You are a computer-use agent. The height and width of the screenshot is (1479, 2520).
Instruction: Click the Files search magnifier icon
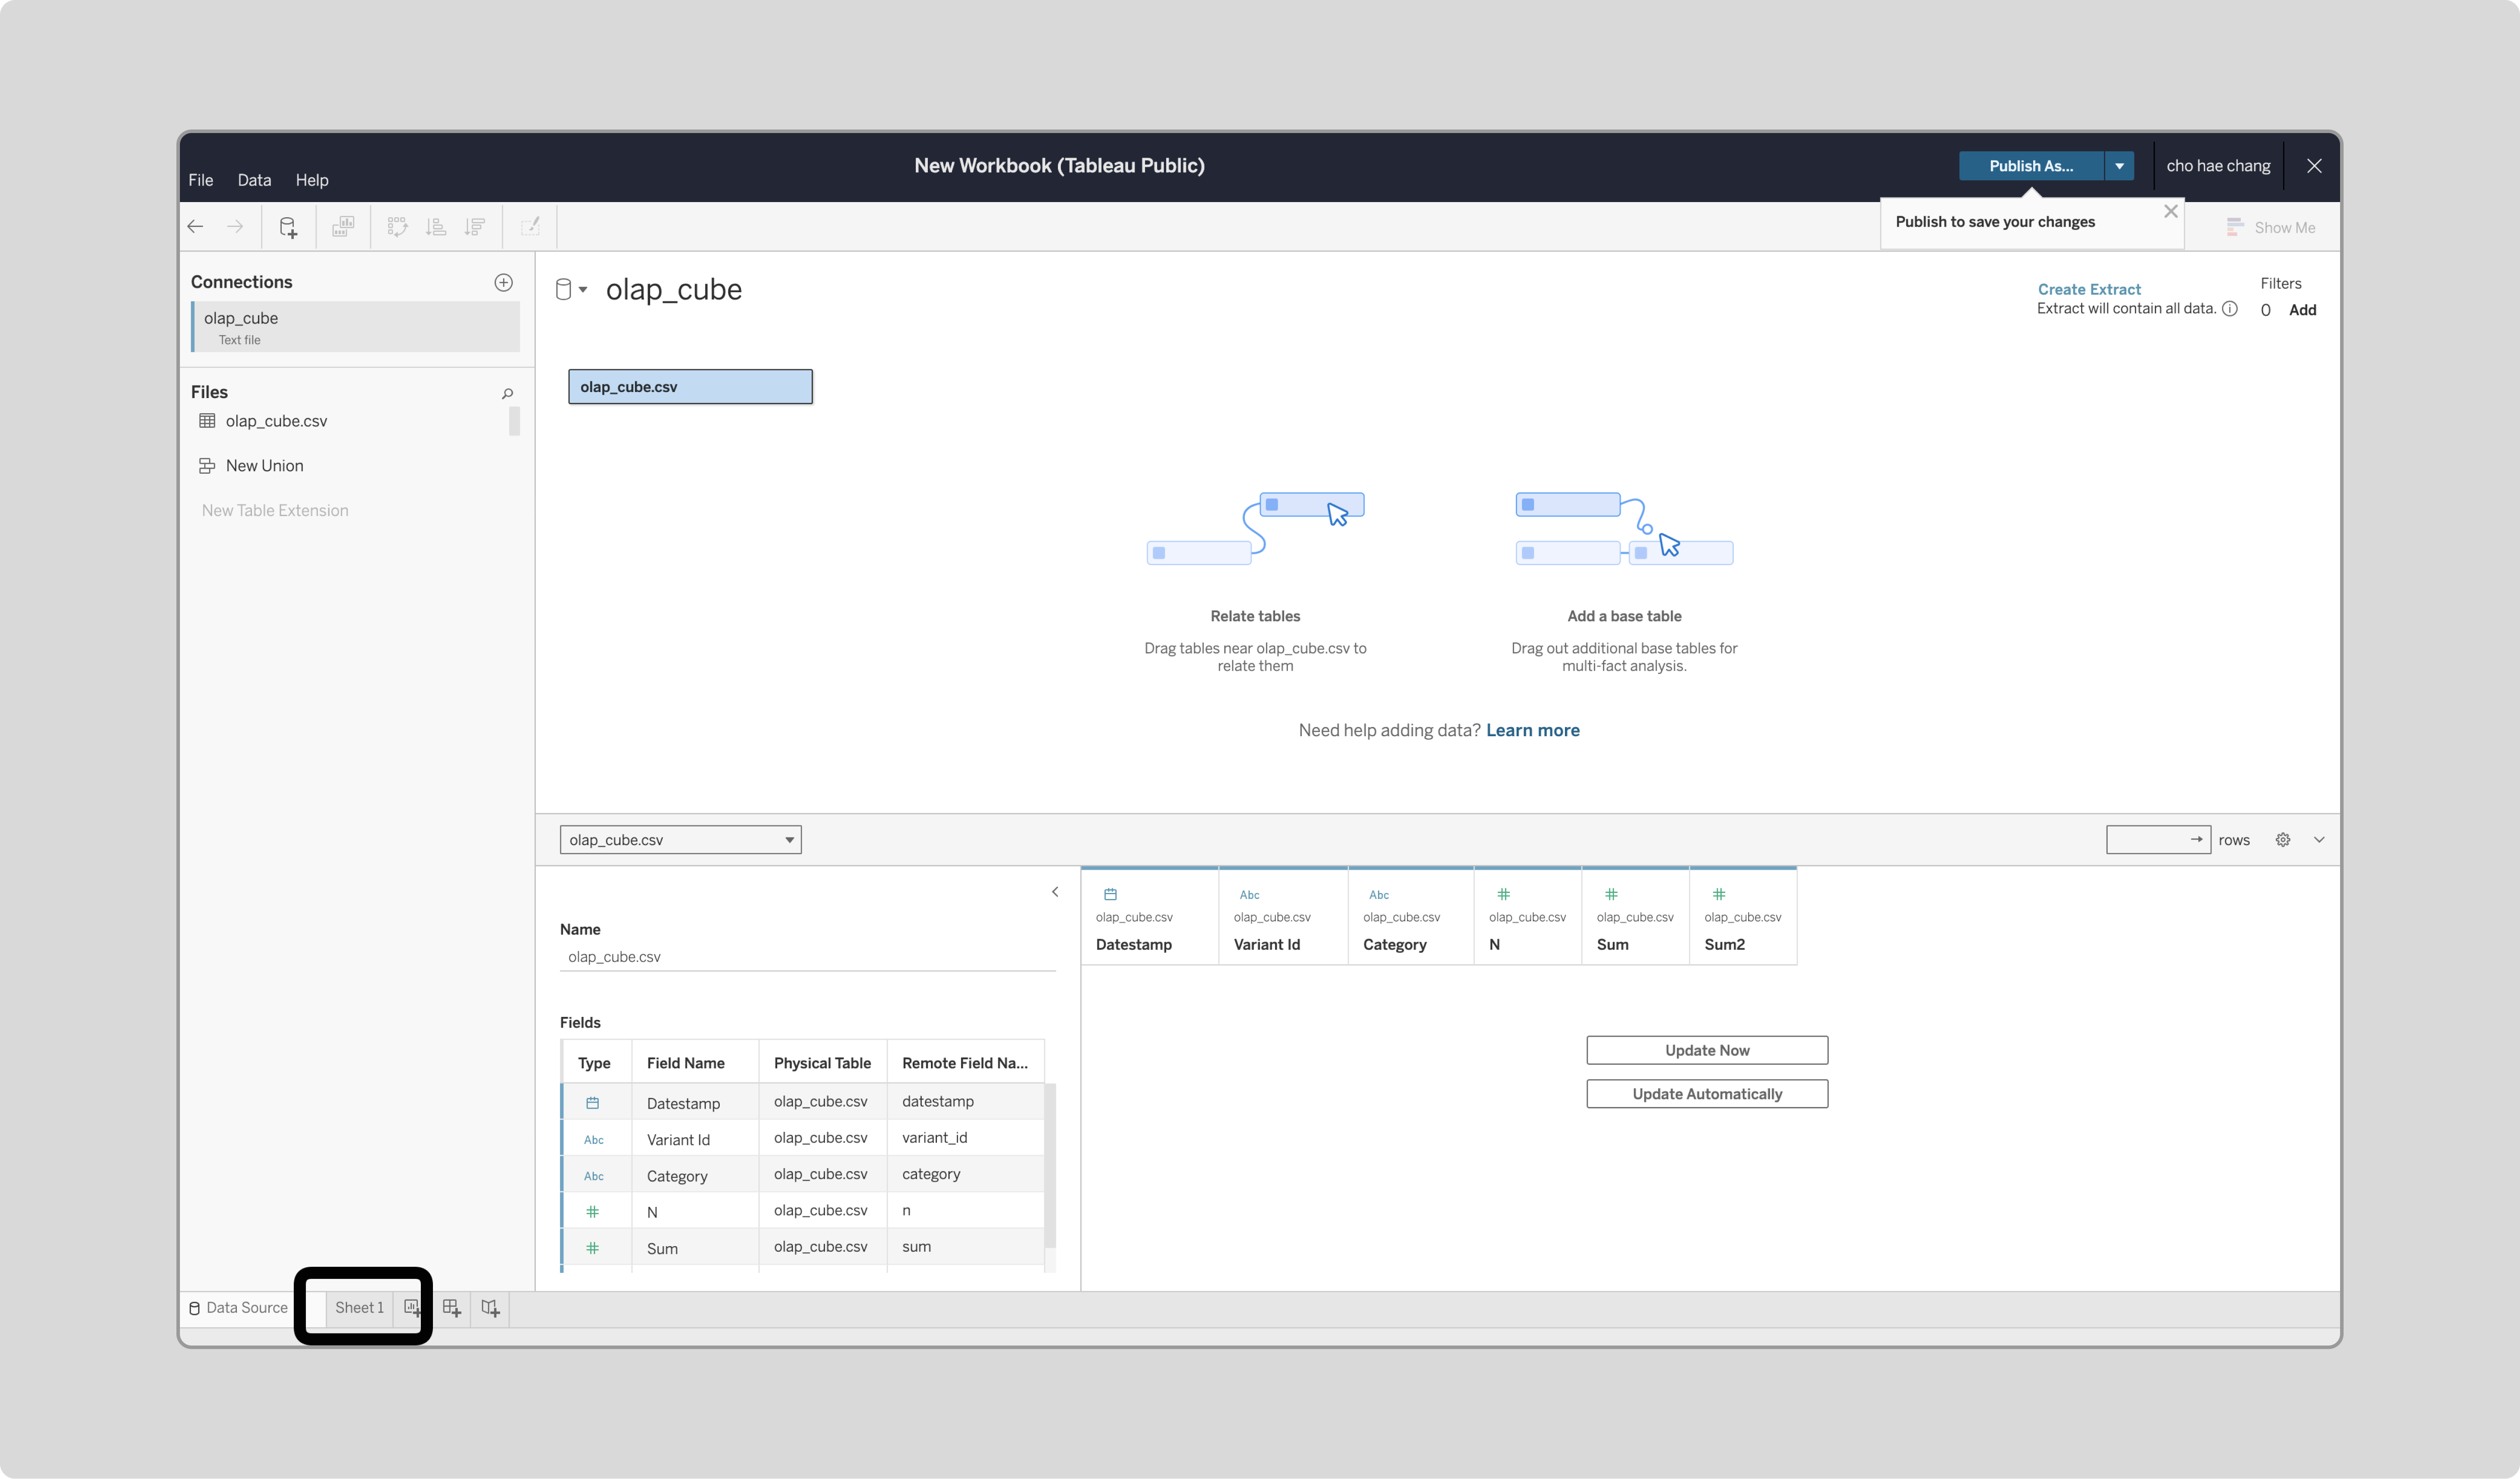pos(507,393)
